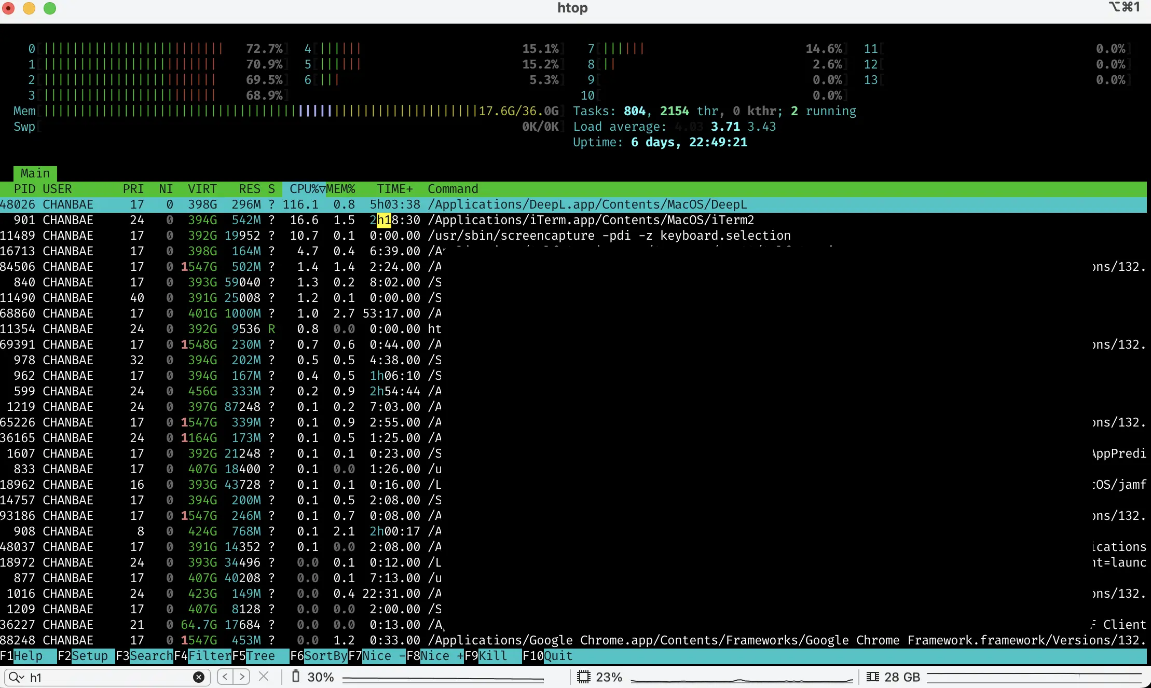Click the MEM% column header
Screen dimensions: 1151x688
pyautogui.click(x=340, y=189)
